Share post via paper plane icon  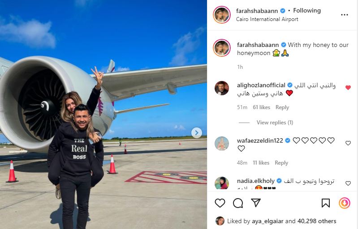pos(256,203)
